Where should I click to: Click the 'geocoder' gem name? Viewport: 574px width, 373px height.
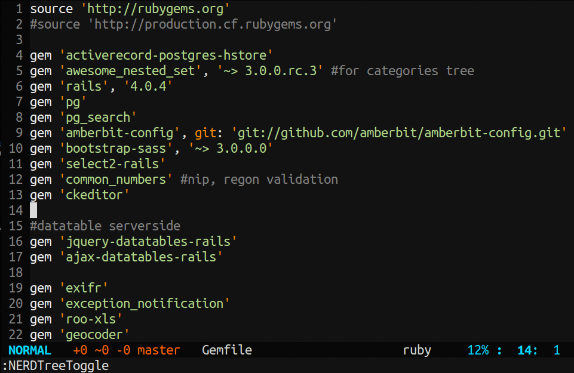tap(94, 335)
